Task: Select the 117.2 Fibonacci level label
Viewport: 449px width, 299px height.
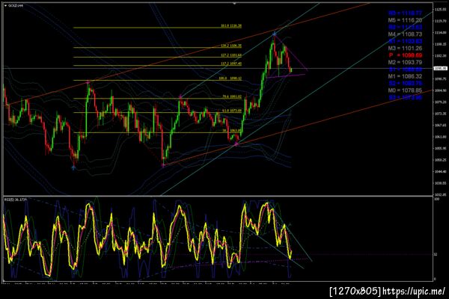Action: (x=231, y=64)
